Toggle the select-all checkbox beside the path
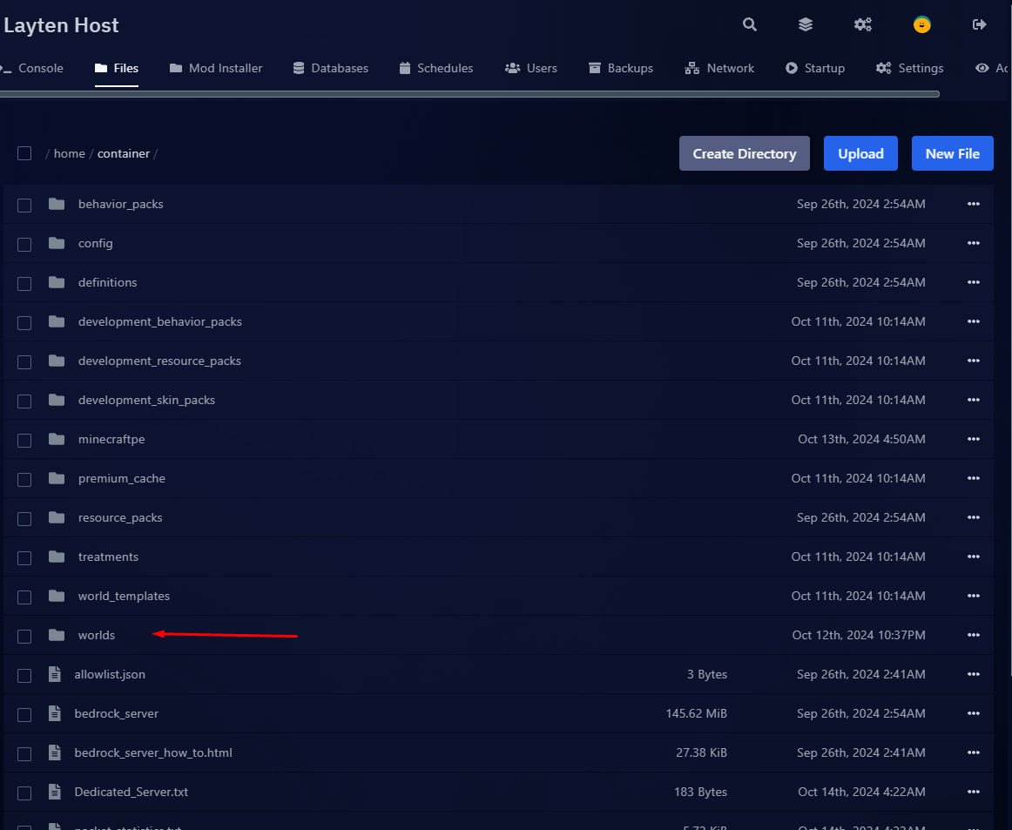The width and height of the screenshot is (1012, 830). 24,153
